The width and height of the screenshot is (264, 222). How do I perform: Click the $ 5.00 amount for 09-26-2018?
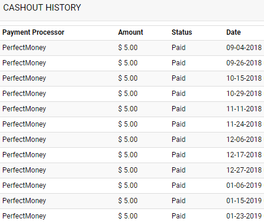point(128,63)
